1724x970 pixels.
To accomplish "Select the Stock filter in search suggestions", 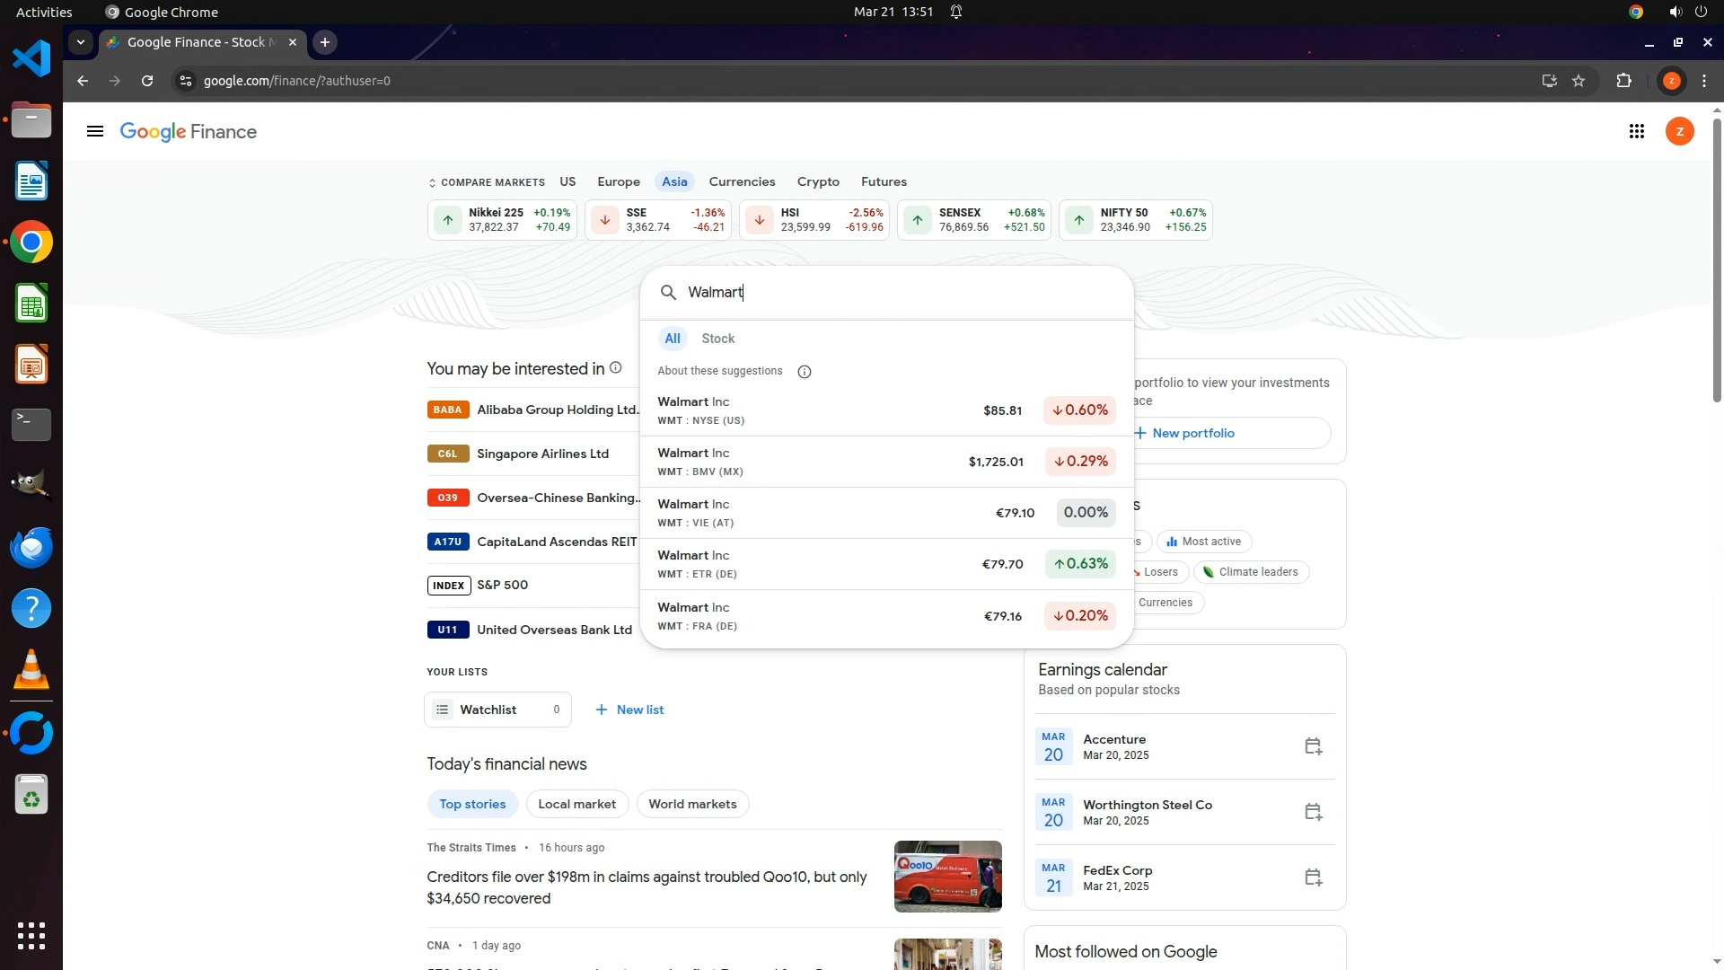I will click(717, 339).
